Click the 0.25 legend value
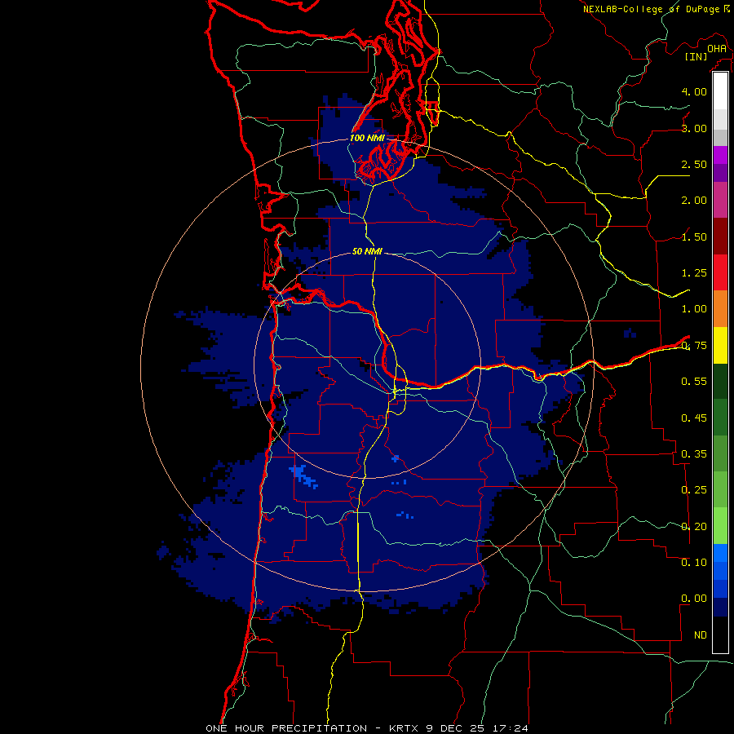The width and height of the screenshot is (734, 734). [x=694, y=490]
